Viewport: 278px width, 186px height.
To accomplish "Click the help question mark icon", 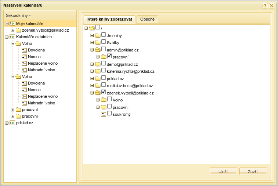I will [x=265, y=6].
